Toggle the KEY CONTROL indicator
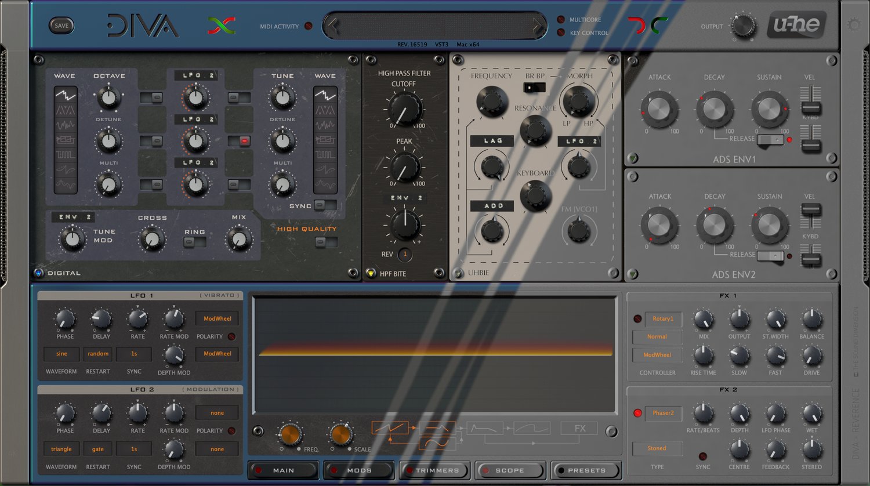The height and width of the screenshot is (486, 870). [x=561, y=32]
